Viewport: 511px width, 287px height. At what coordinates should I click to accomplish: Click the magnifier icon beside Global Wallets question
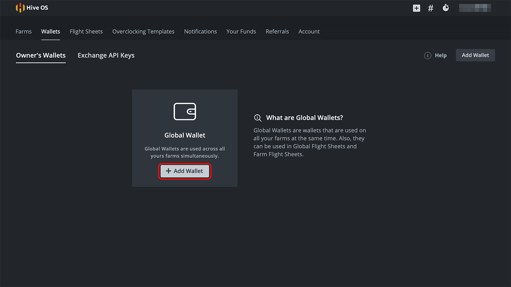tap(257, 118)
